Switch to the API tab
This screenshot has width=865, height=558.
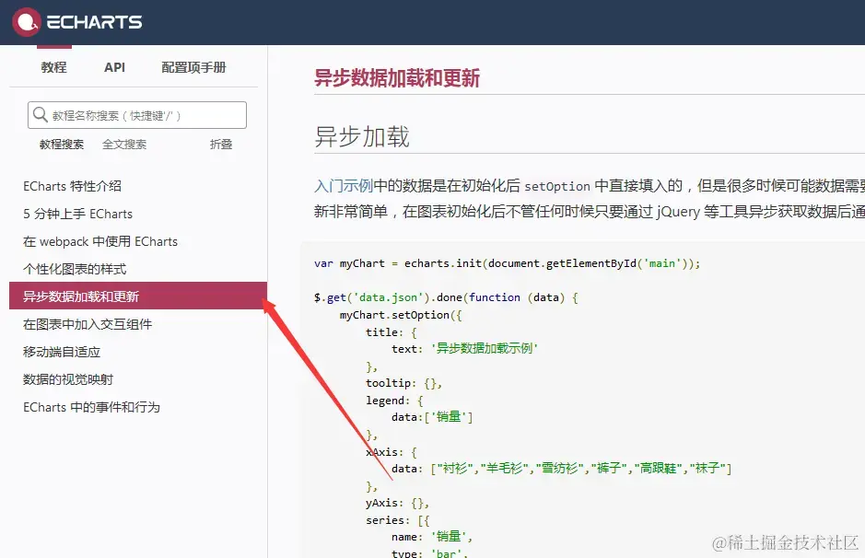pyautogui.click(x=115, y=67)
